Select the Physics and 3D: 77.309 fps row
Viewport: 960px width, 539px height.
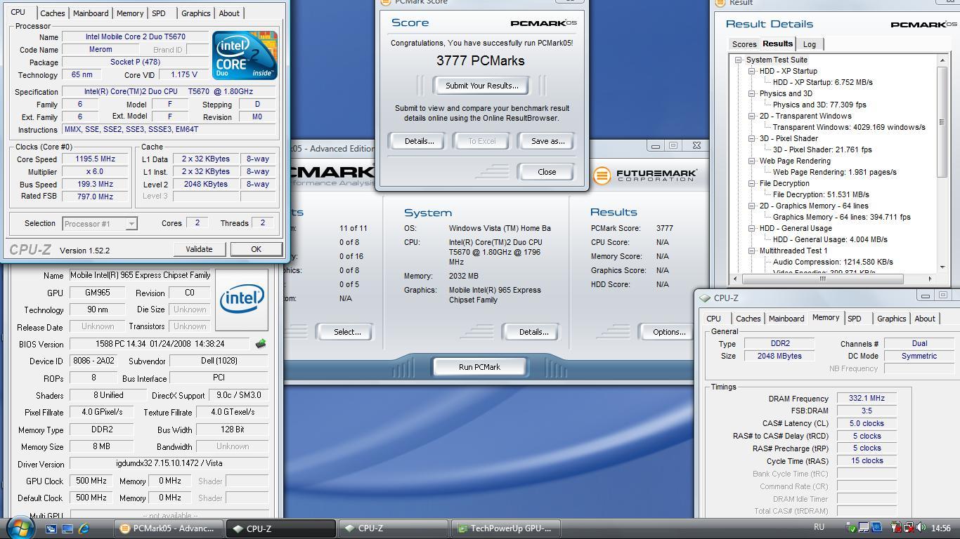tap(819, 105)
